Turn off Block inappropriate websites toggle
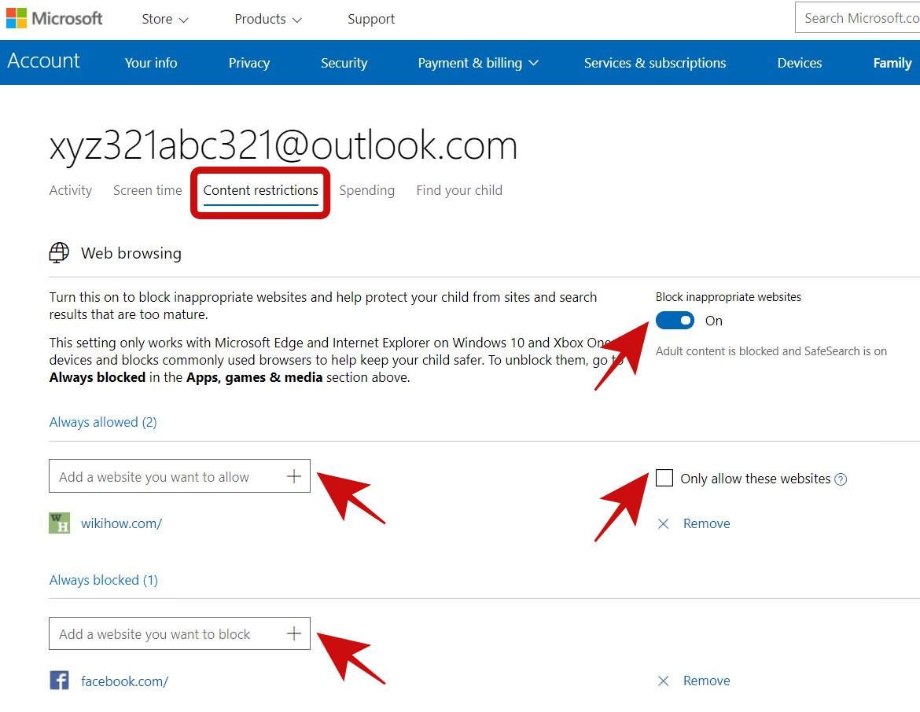 (x=675, y=320)
